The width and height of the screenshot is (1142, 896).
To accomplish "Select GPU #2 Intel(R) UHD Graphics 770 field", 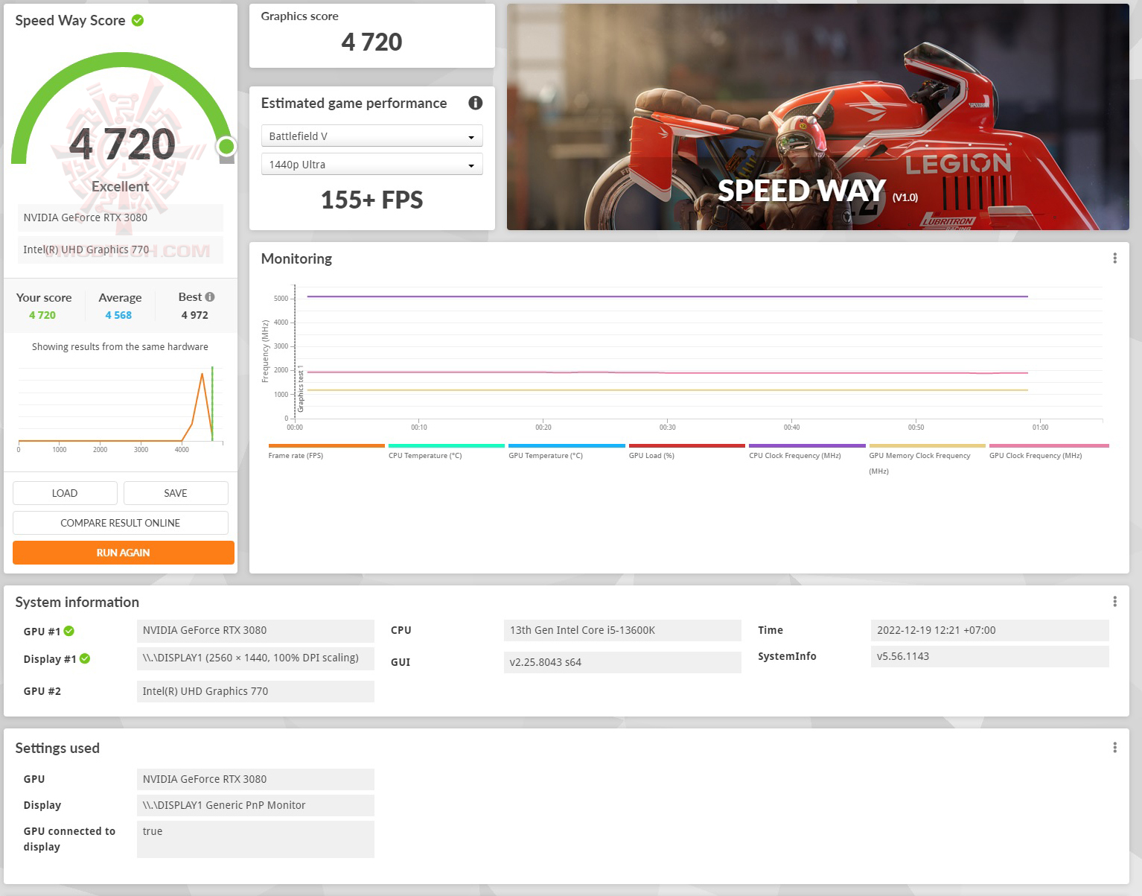I will pyautogui.click(x=255, y=691).
